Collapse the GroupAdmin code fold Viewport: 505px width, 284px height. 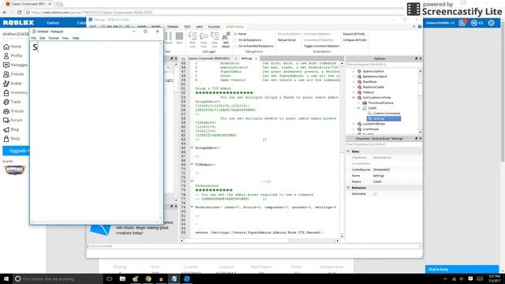(x=192, y=148)
